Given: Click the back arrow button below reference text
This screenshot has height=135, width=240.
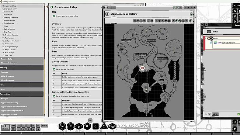Looking at the screenshot, I should coord(90,121).
